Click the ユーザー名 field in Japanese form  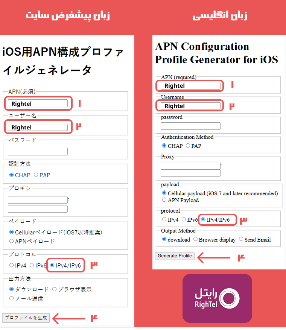[38, 128]
